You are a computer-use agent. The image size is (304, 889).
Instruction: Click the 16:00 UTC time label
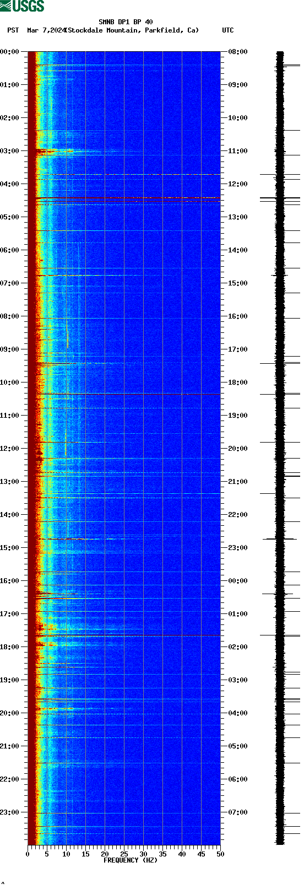coord(237,316)
